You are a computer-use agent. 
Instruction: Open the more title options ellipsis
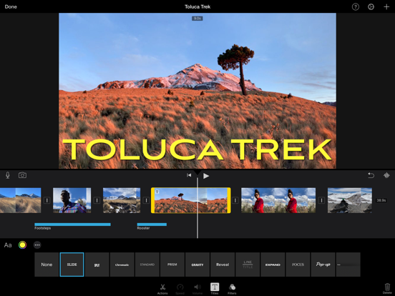click(x=37, y=245)
